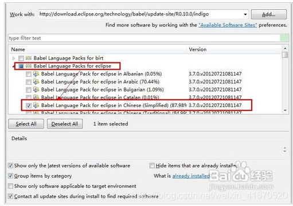Open the Available Software Sites link

(x=228, y=25)
